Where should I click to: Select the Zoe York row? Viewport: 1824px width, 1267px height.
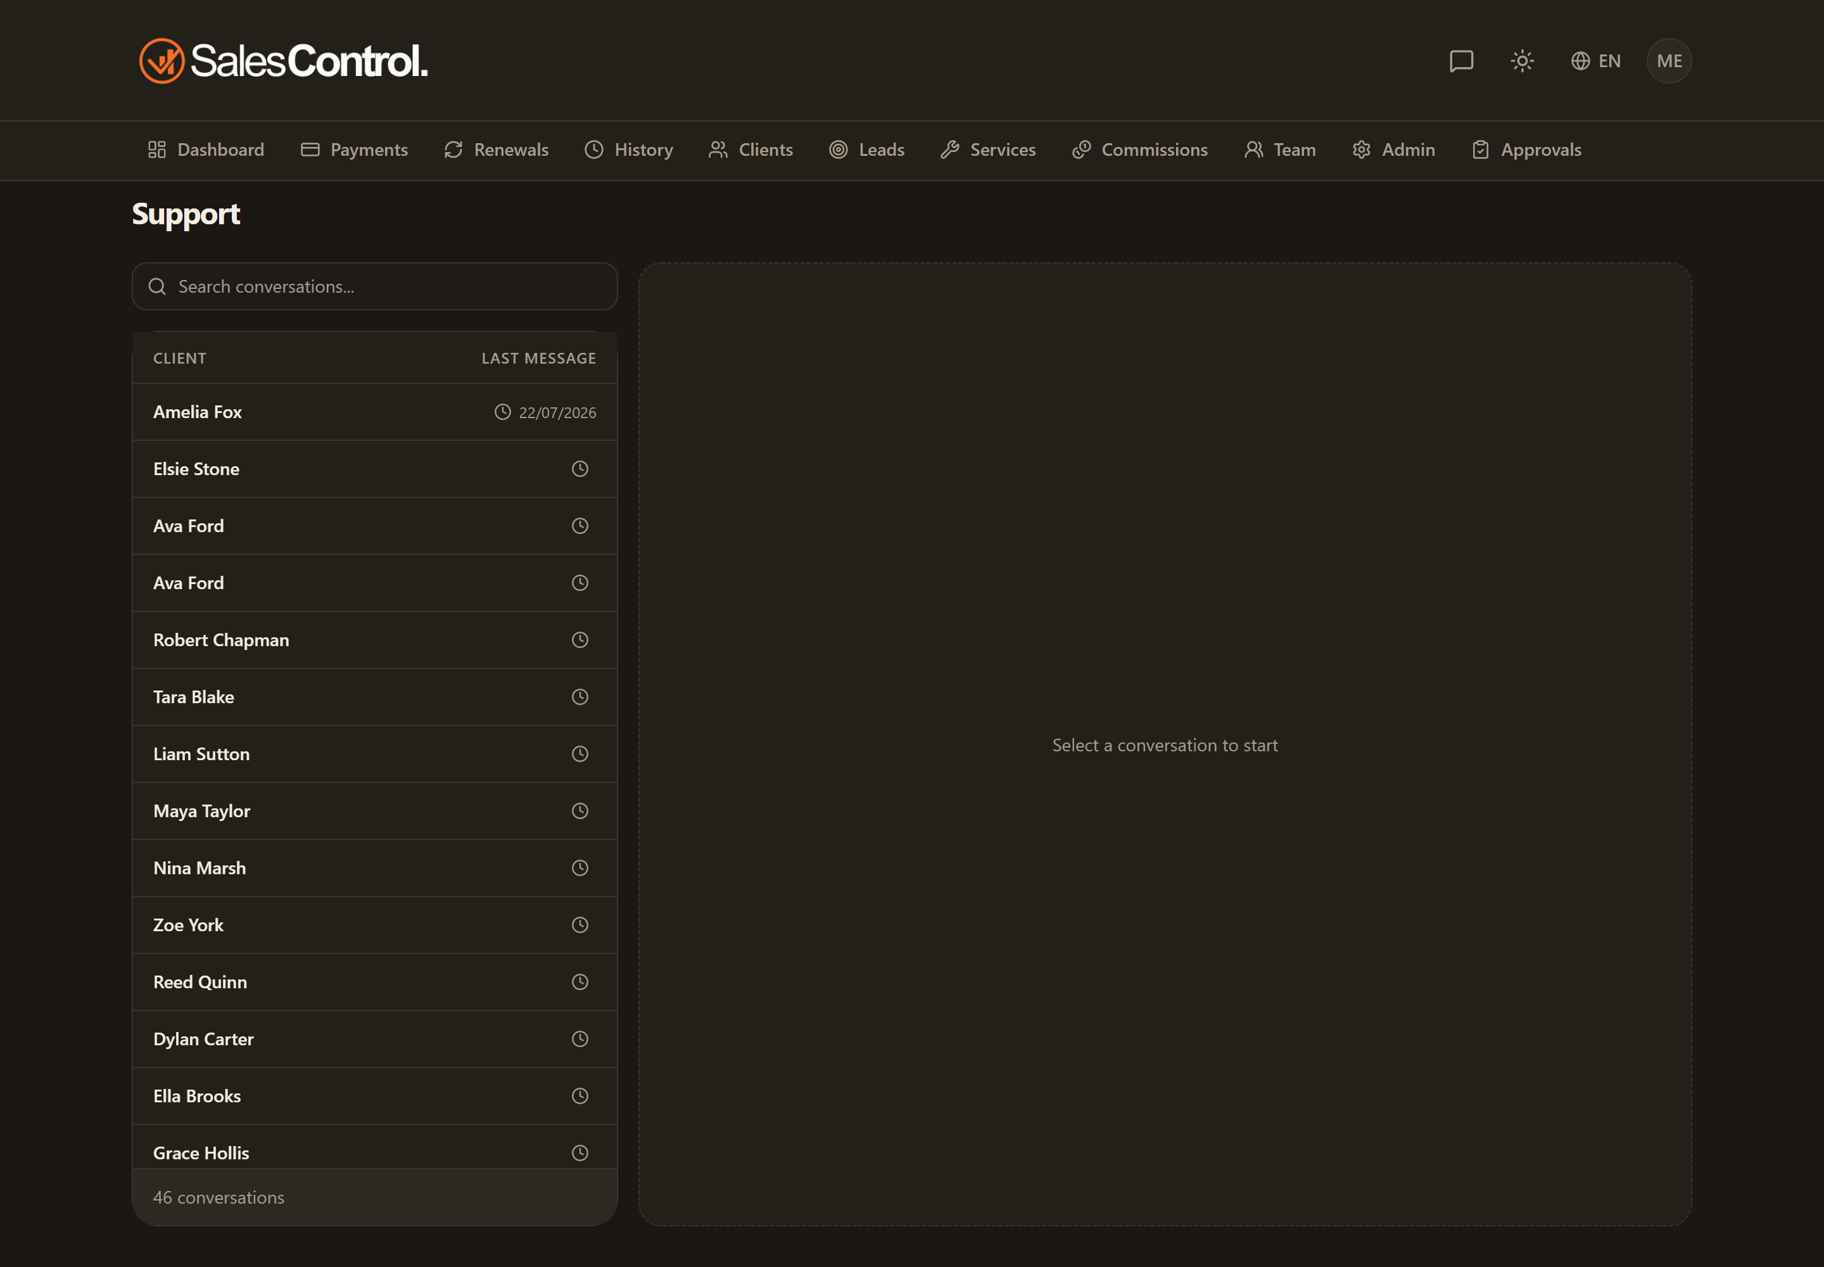pyautogui.click(x=375, y=926)
